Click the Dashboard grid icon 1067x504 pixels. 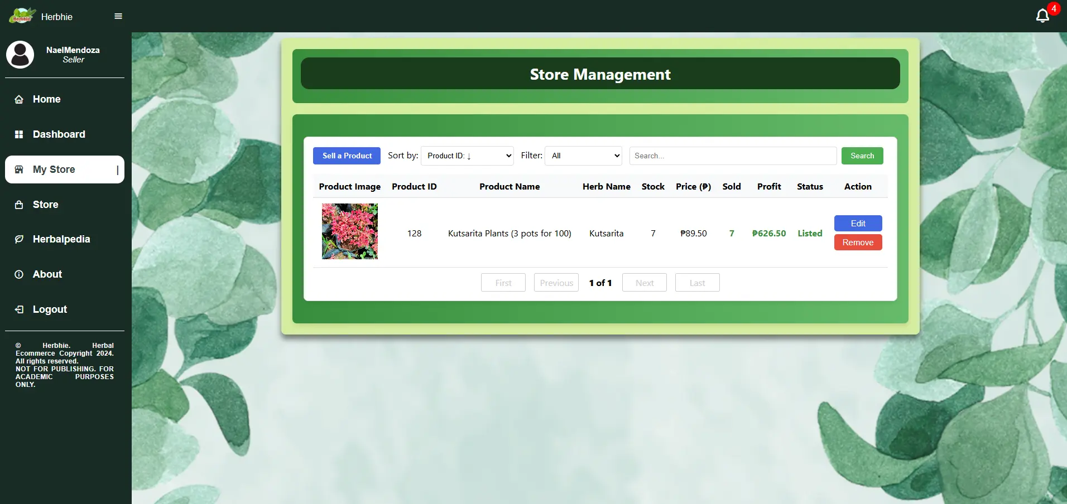[x=19, y=134]
